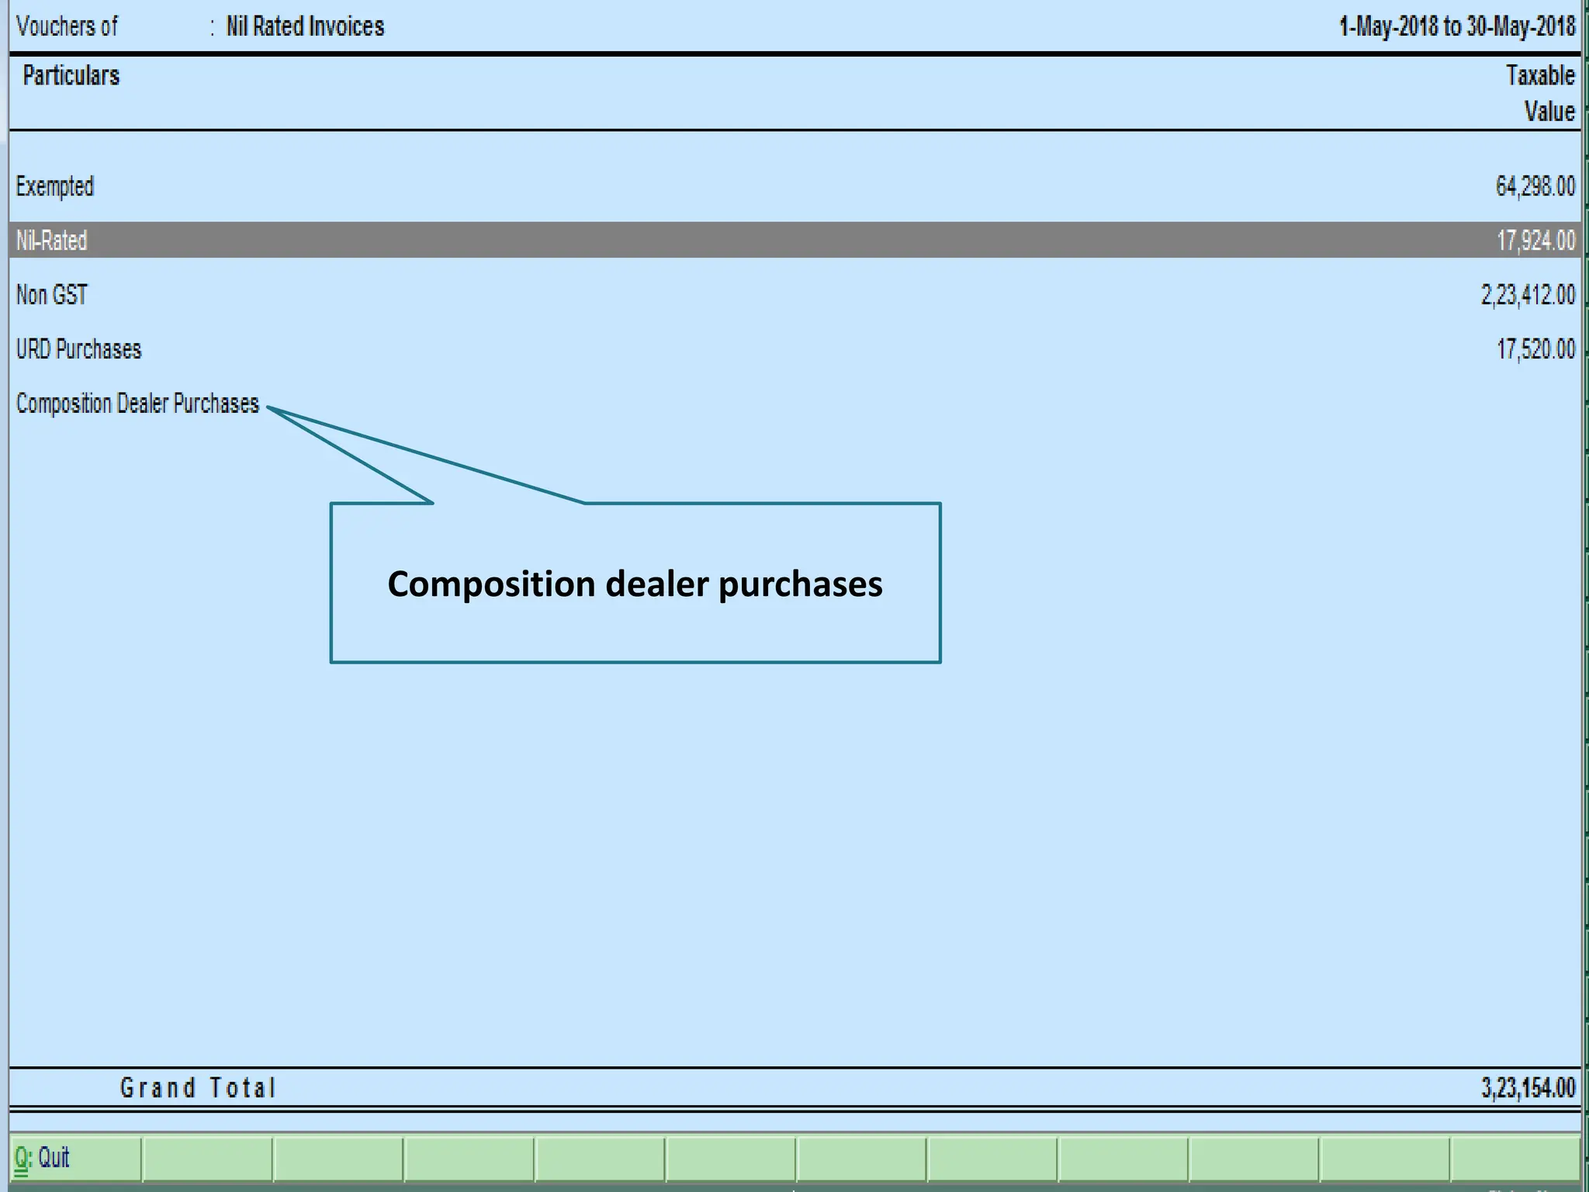Click the Exempted amount 64,298.00
The image size is (1589, 1192).
1535,187
